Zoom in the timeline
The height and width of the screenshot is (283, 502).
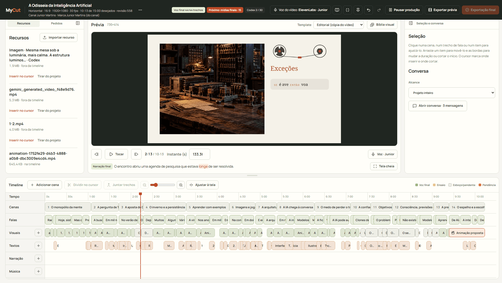coord(181,185)
